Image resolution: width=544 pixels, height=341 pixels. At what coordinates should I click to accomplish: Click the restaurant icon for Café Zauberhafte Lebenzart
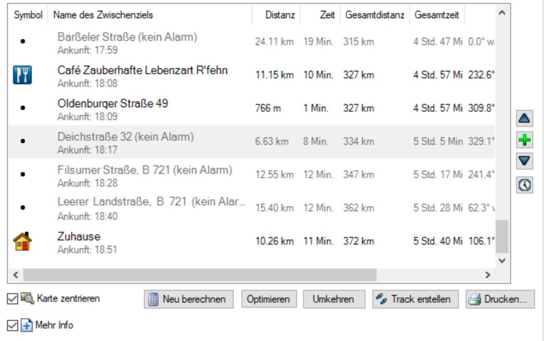(x=22, y=75)
